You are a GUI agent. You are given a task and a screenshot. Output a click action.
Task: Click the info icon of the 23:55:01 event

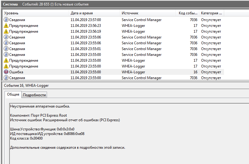6,49
